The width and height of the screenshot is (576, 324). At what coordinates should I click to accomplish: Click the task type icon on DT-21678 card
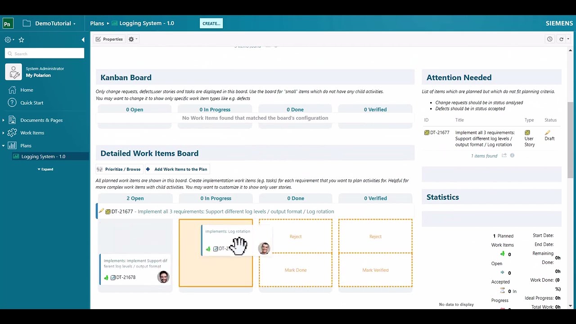[x=113, y=278]
